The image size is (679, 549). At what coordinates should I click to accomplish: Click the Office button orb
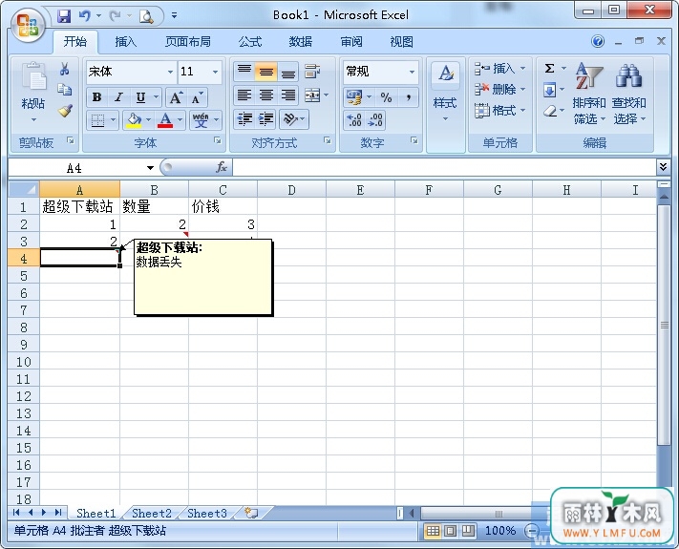(29, 25)
